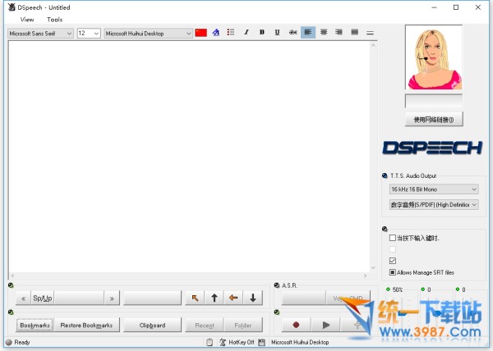The width and height of the screenshot is (493, 351).
Task: Open the Microsoft Sans Serif font dropdown
Action: pyautogui.click(x=40, y=34)
